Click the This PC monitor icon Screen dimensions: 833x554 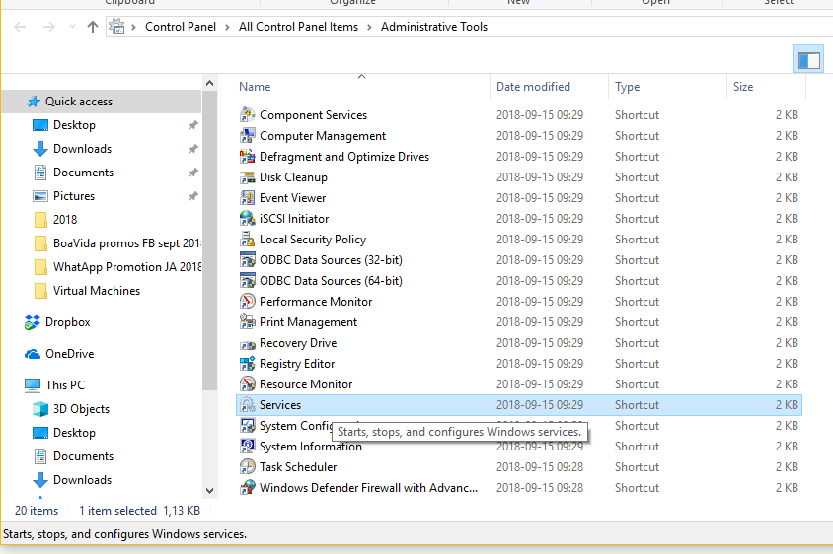(x=33, y=385)
